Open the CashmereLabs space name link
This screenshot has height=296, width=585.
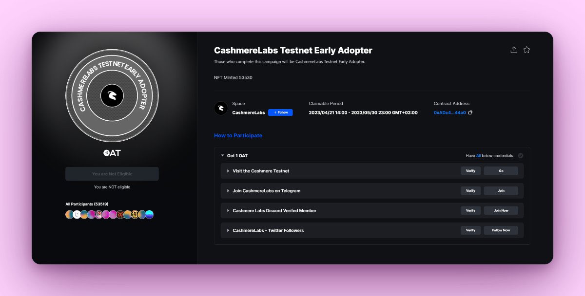[249, 112]
